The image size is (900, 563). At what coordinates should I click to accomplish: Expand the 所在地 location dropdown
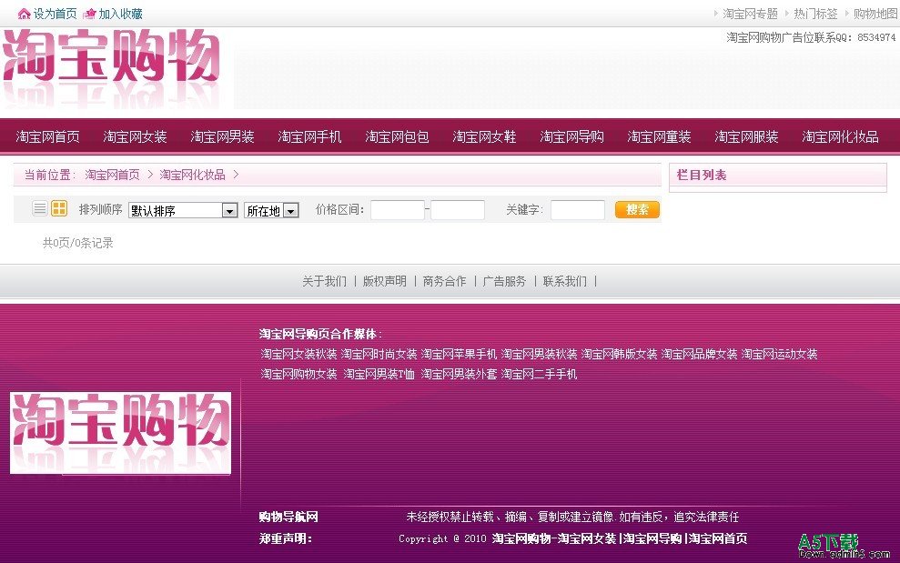pos(271,211)
